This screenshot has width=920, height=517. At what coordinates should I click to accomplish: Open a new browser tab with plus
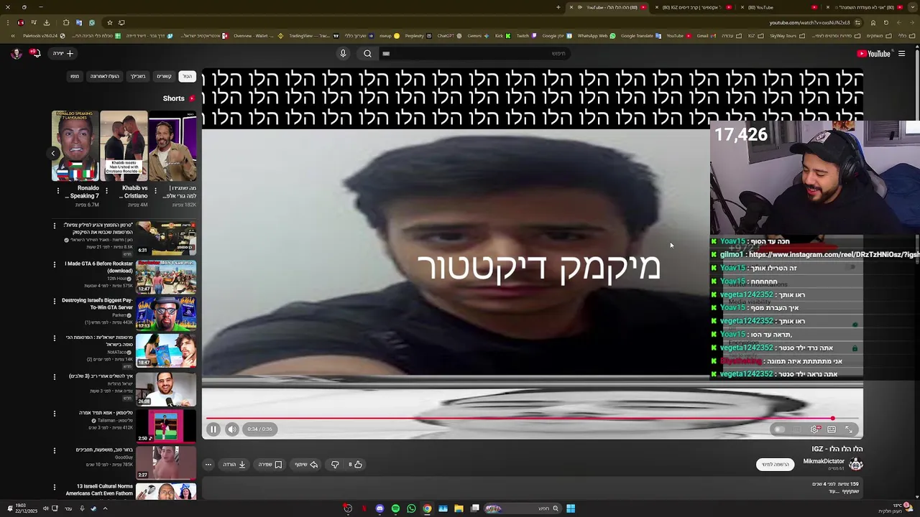tap(558, 7)
